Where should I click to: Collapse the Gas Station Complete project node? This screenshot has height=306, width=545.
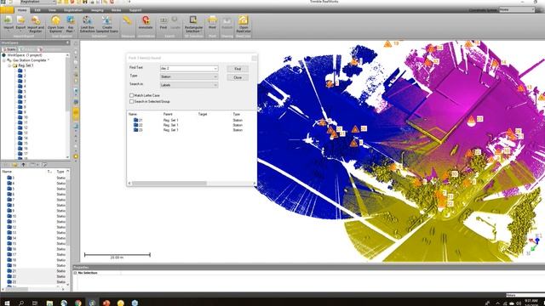click(4, 60)
